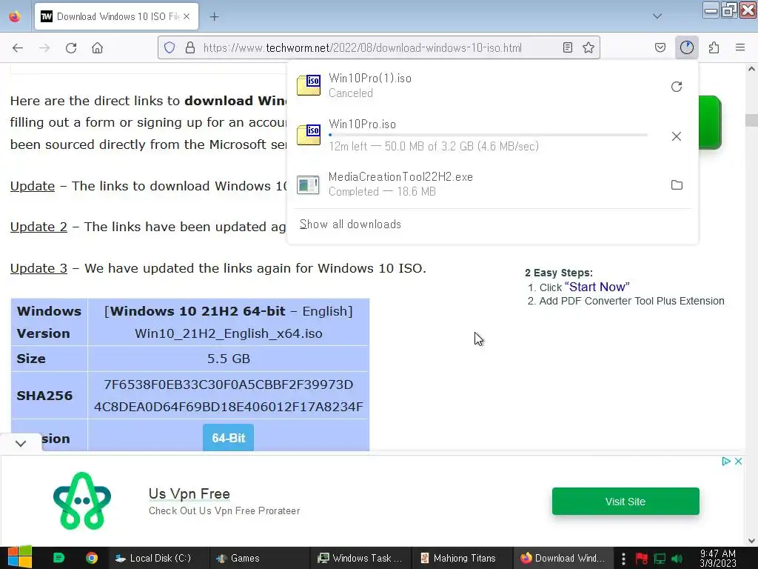Click the forward navigation arrow

pyautogui.click(x=44, y=47)
